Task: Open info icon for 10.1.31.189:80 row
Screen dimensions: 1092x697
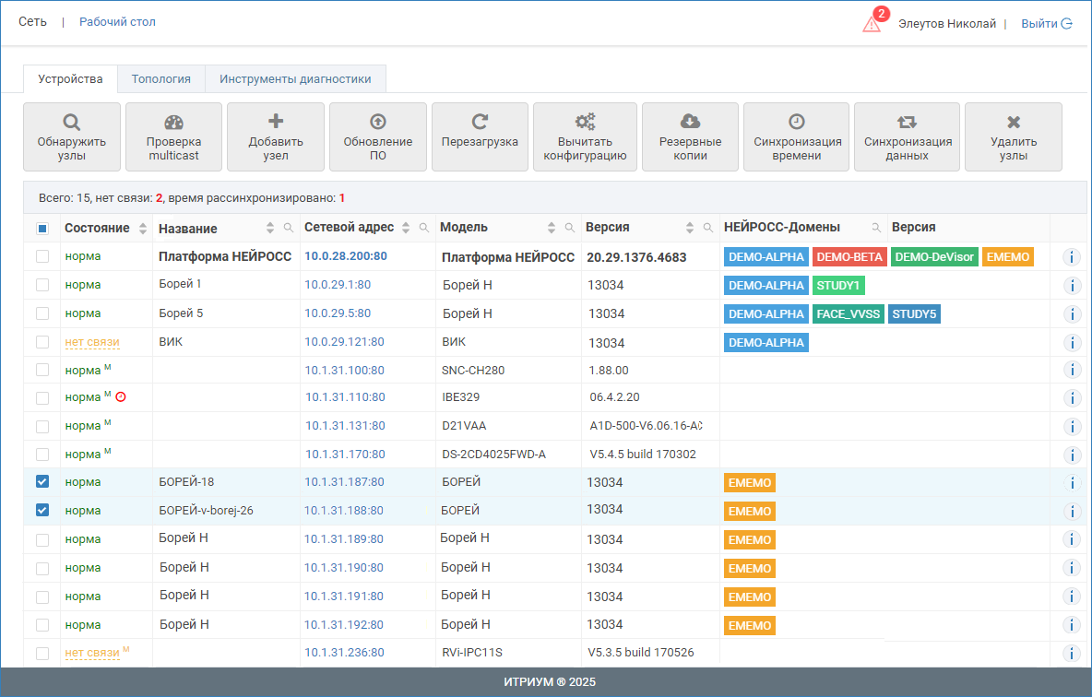Action: 1072,539
